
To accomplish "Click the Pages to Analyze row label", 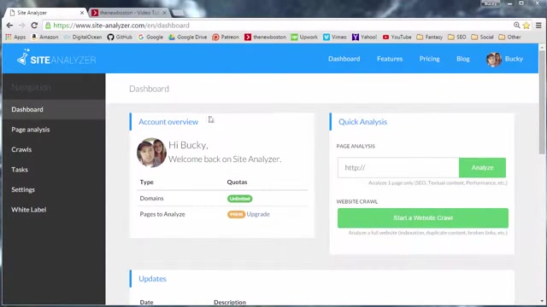I will point(162,214).
